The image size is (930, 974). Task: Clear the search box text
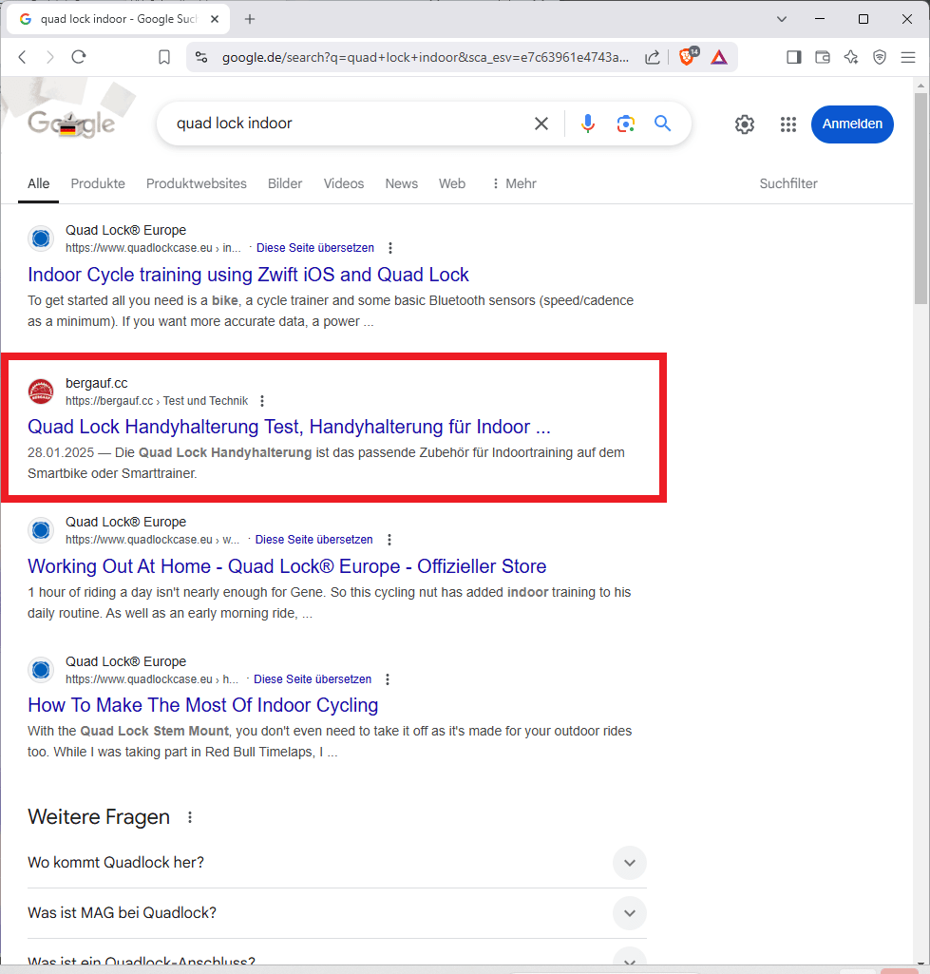click(541, 124)
